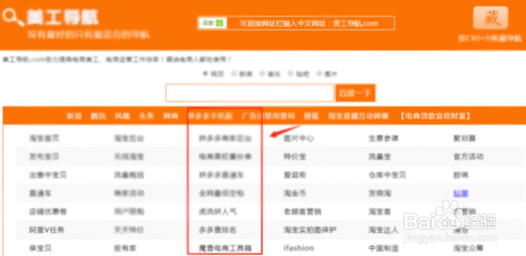Viewport: 526px width, 256px height.
Task: Open the 淘宝实拍图保护 link
Action: 310,230
